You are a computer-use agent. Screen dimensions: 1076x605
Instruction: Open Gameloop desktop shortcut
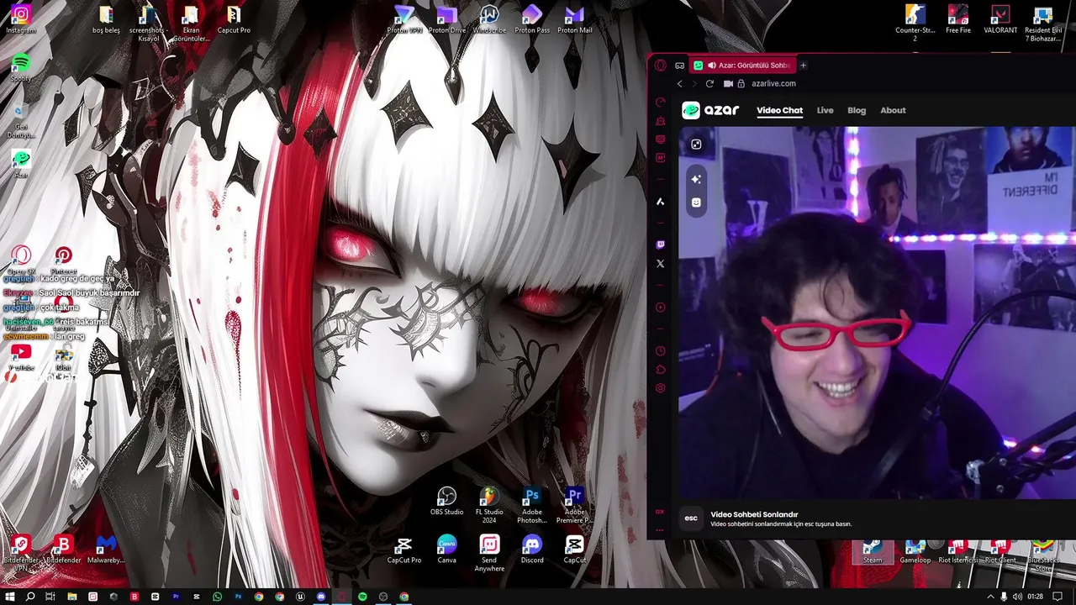pos(915,552)
